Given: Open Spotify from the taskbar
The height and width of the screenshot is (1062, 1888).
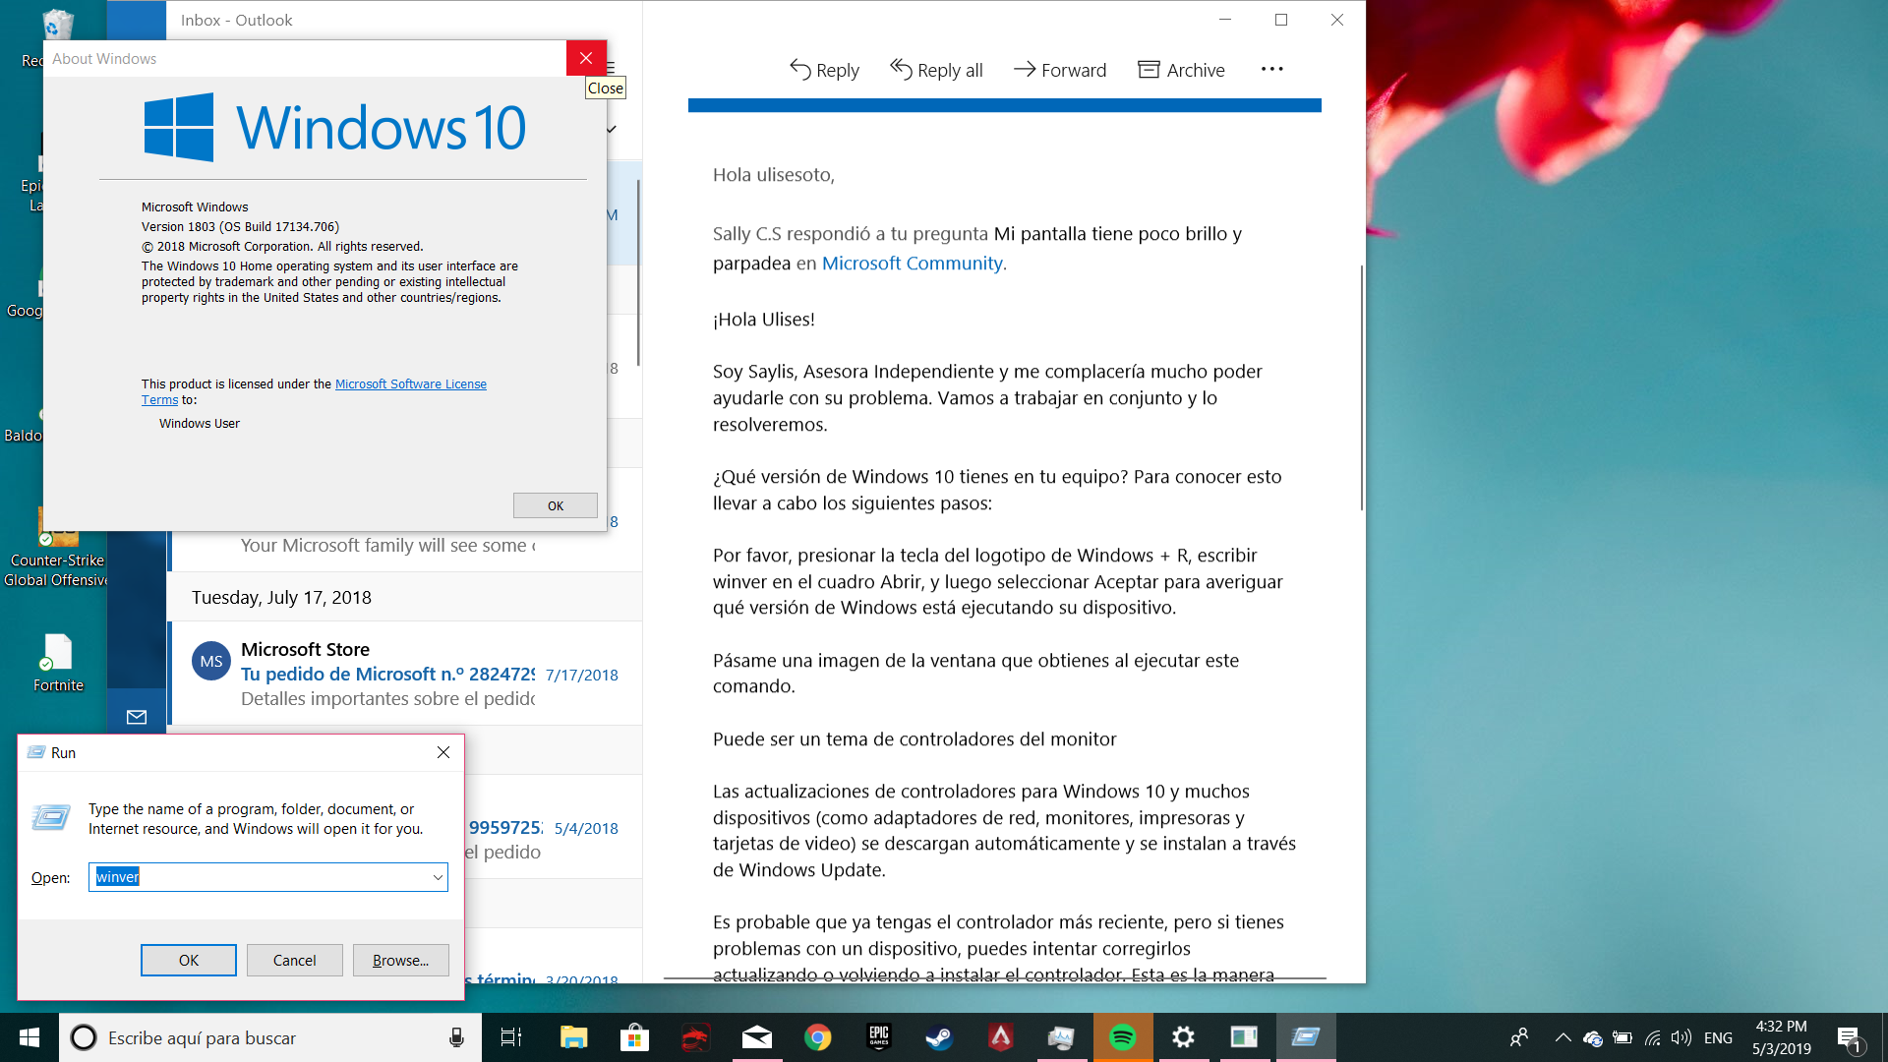Looking at the screenshot, I should pos(1123,1037).
